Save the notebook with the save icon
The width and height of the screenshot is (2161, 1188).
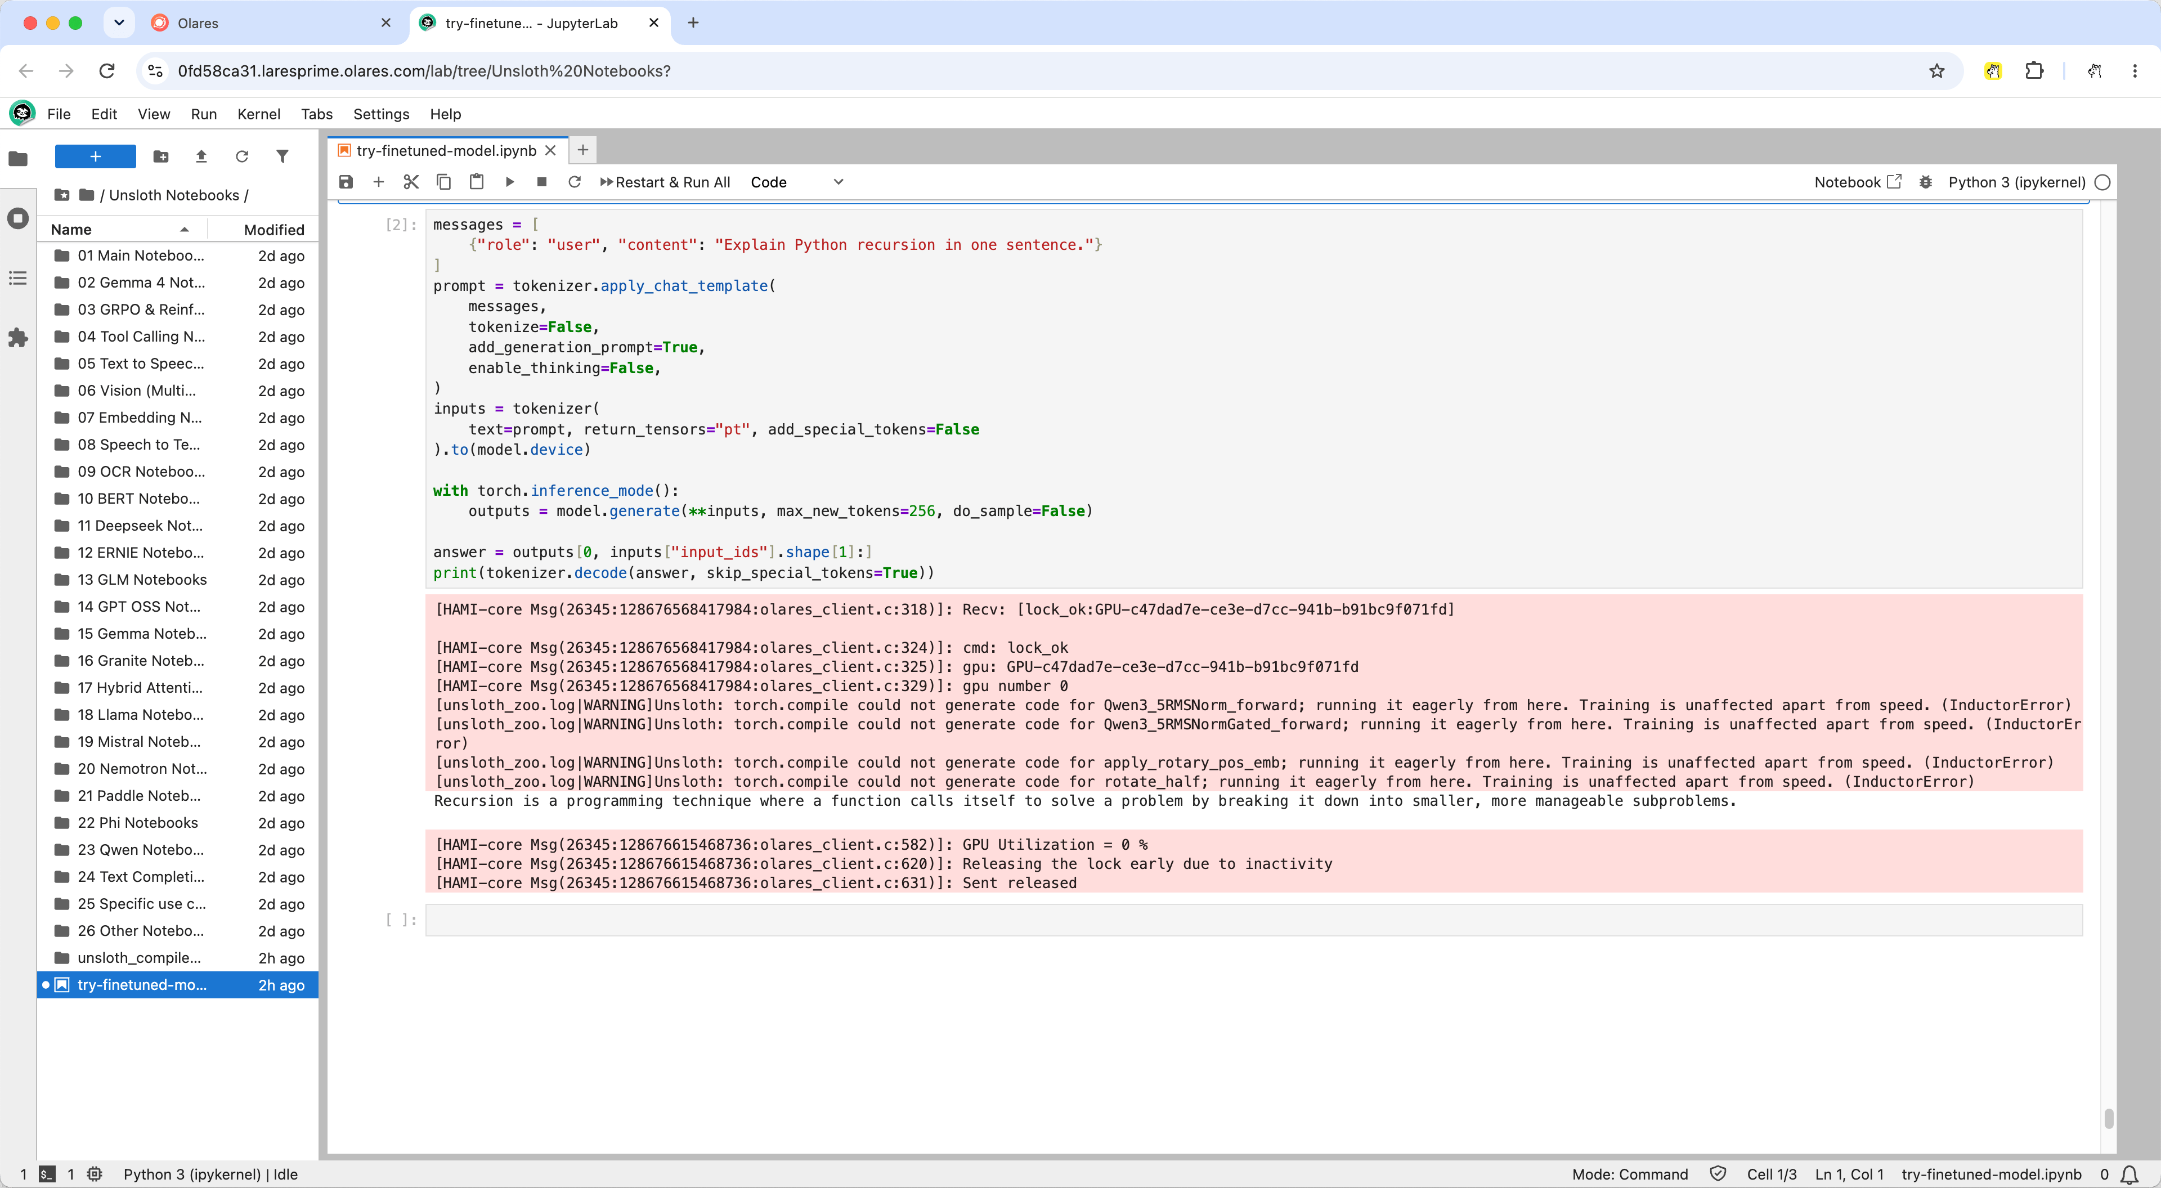point(346,182)
